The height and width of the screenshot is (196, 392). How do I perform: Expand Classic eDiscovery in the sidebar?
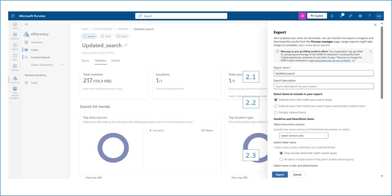coord(62,65)
